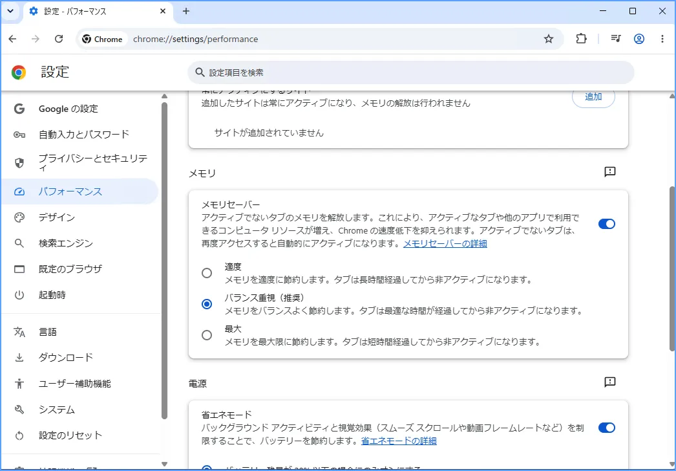Image resolution: width=676 pixels, height=471 pixels.
Task: Select the 適度 memory saver option
Action: [x=207, y=273]
